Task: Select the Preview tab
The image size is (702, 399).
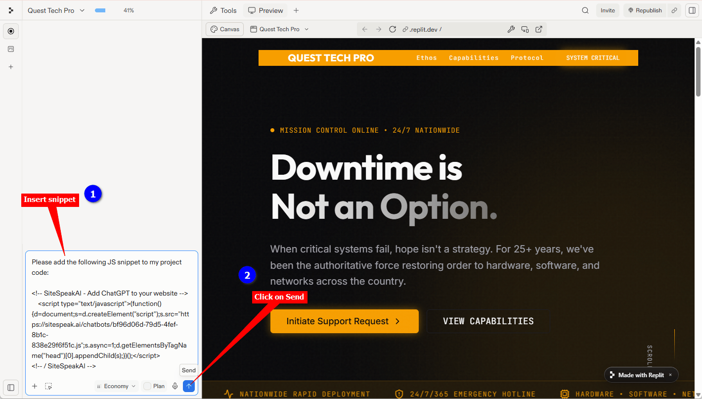Action: pos(266,10)
